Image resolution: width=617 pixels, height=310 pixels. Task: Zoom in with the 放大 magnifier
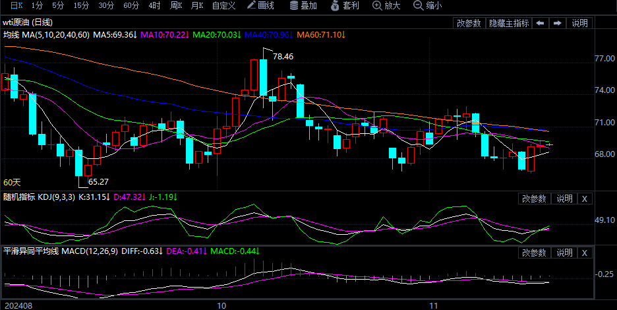pos(386,6)
